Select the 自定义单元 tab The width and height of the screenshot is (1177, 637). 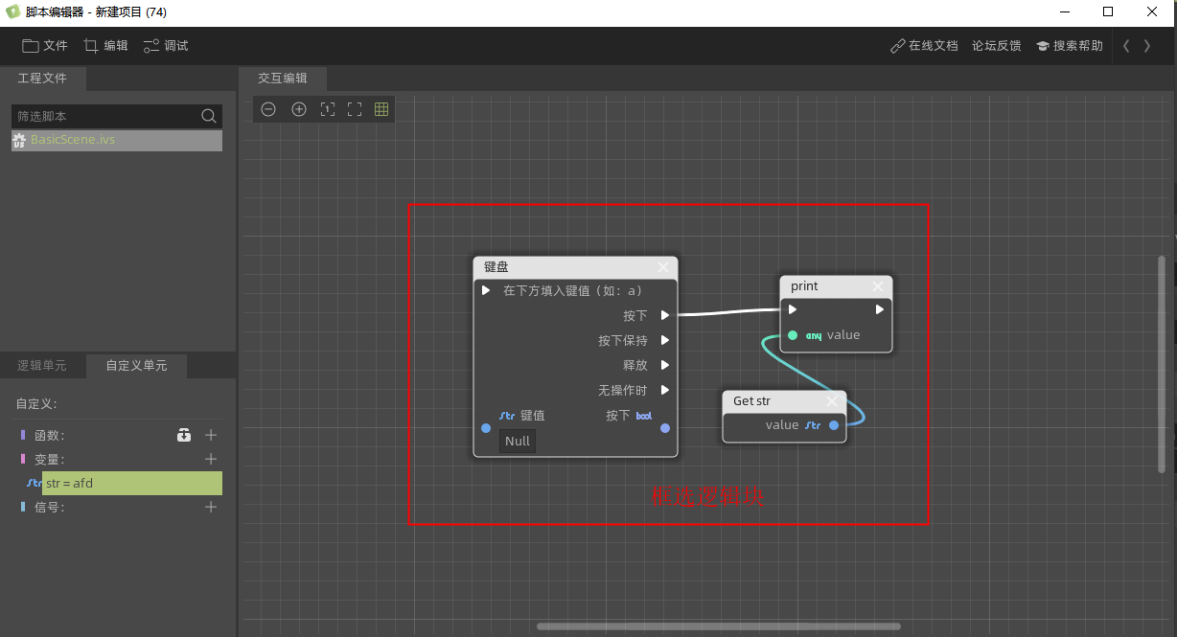tap(136, 366)
